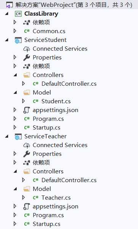Image resolution: width=138 pixels, height=229 pixels.
Task: Collapse the ClassLibrary project node
Action: (x=7, y=14)
